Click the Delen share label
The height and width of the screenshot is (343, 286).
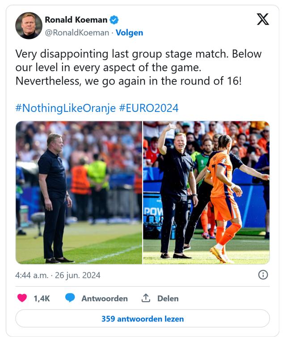coord(168,298)
